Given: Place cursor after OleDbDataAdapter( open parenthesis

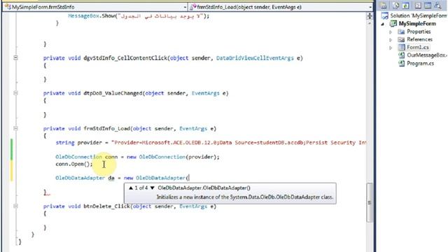Looking at the screenshot, I should pos(189,178).
